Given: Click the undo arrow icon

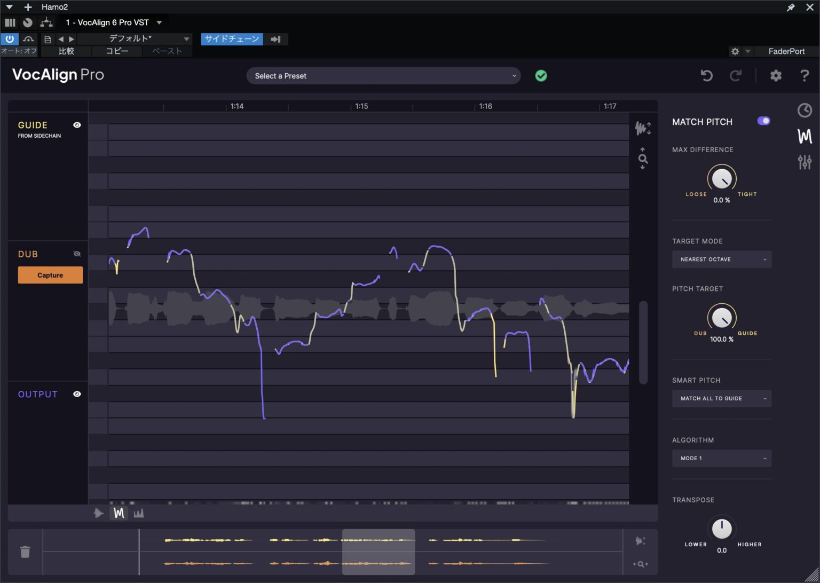Looking at the screenshot, I should (706, 75).
